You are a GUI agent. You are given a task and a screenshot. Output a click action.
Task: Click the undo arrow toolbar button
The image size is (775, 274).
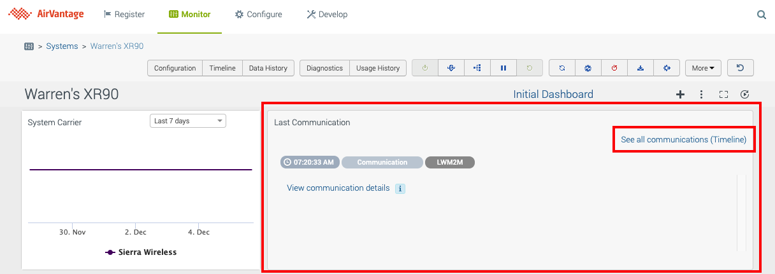point(741,68)
